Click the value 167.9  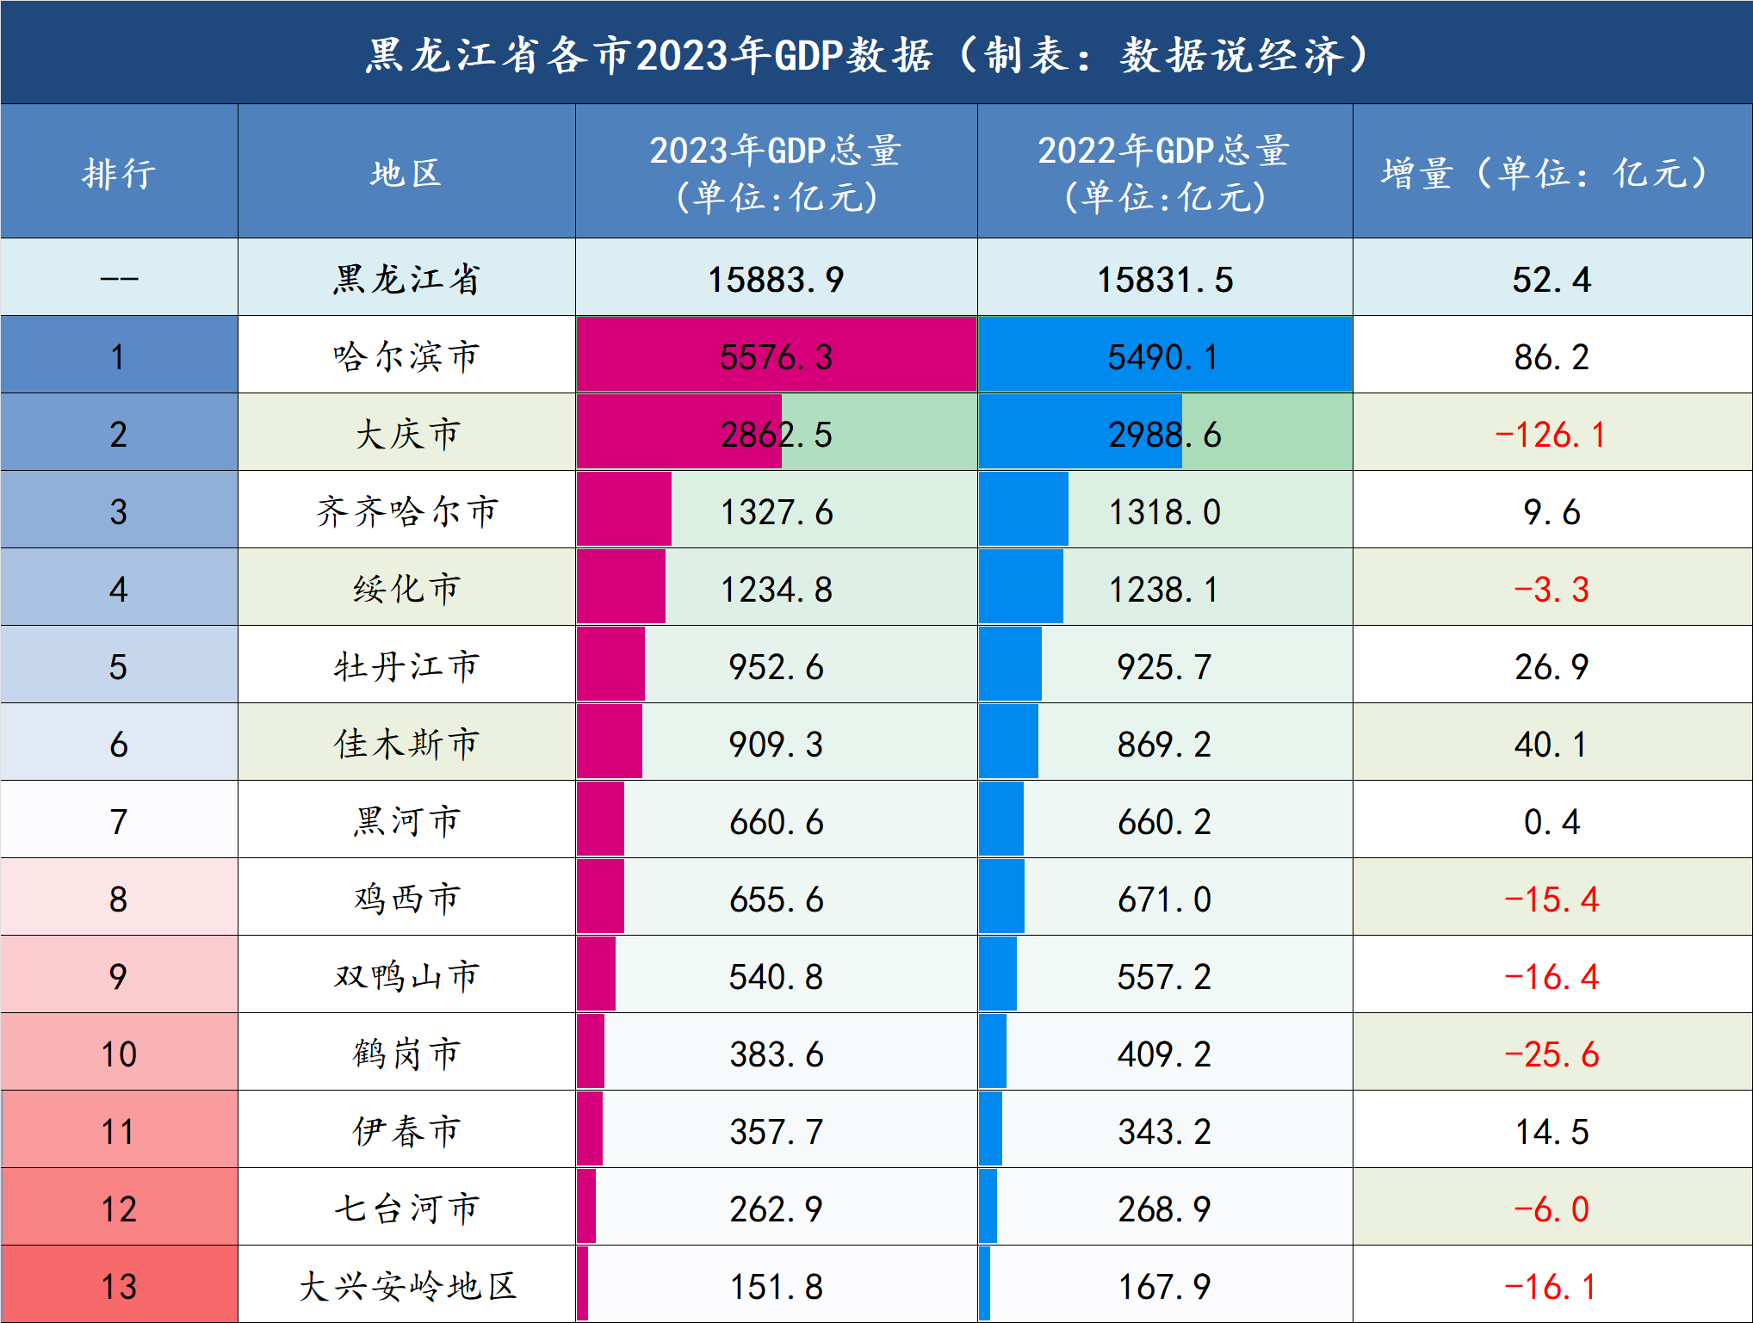point(1164,1287)
